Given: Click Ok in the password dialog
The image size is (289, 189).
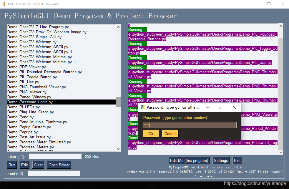Looking at the screenshot, I should tap(151, 134).
